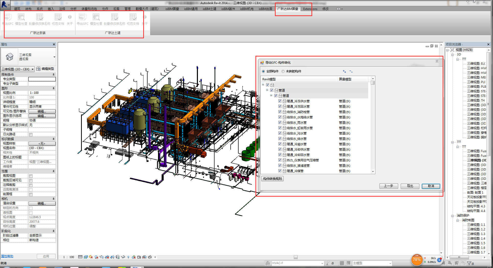Collapse 限制条件 section in properties

tap(53, 74)
